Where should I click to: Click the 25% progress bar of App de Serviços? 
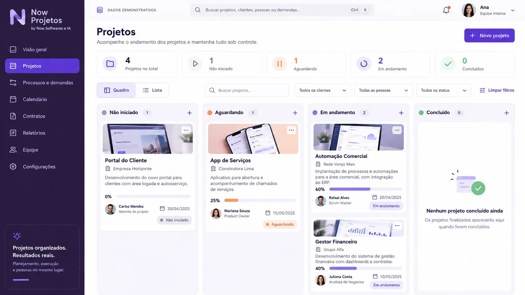[260, 200]
